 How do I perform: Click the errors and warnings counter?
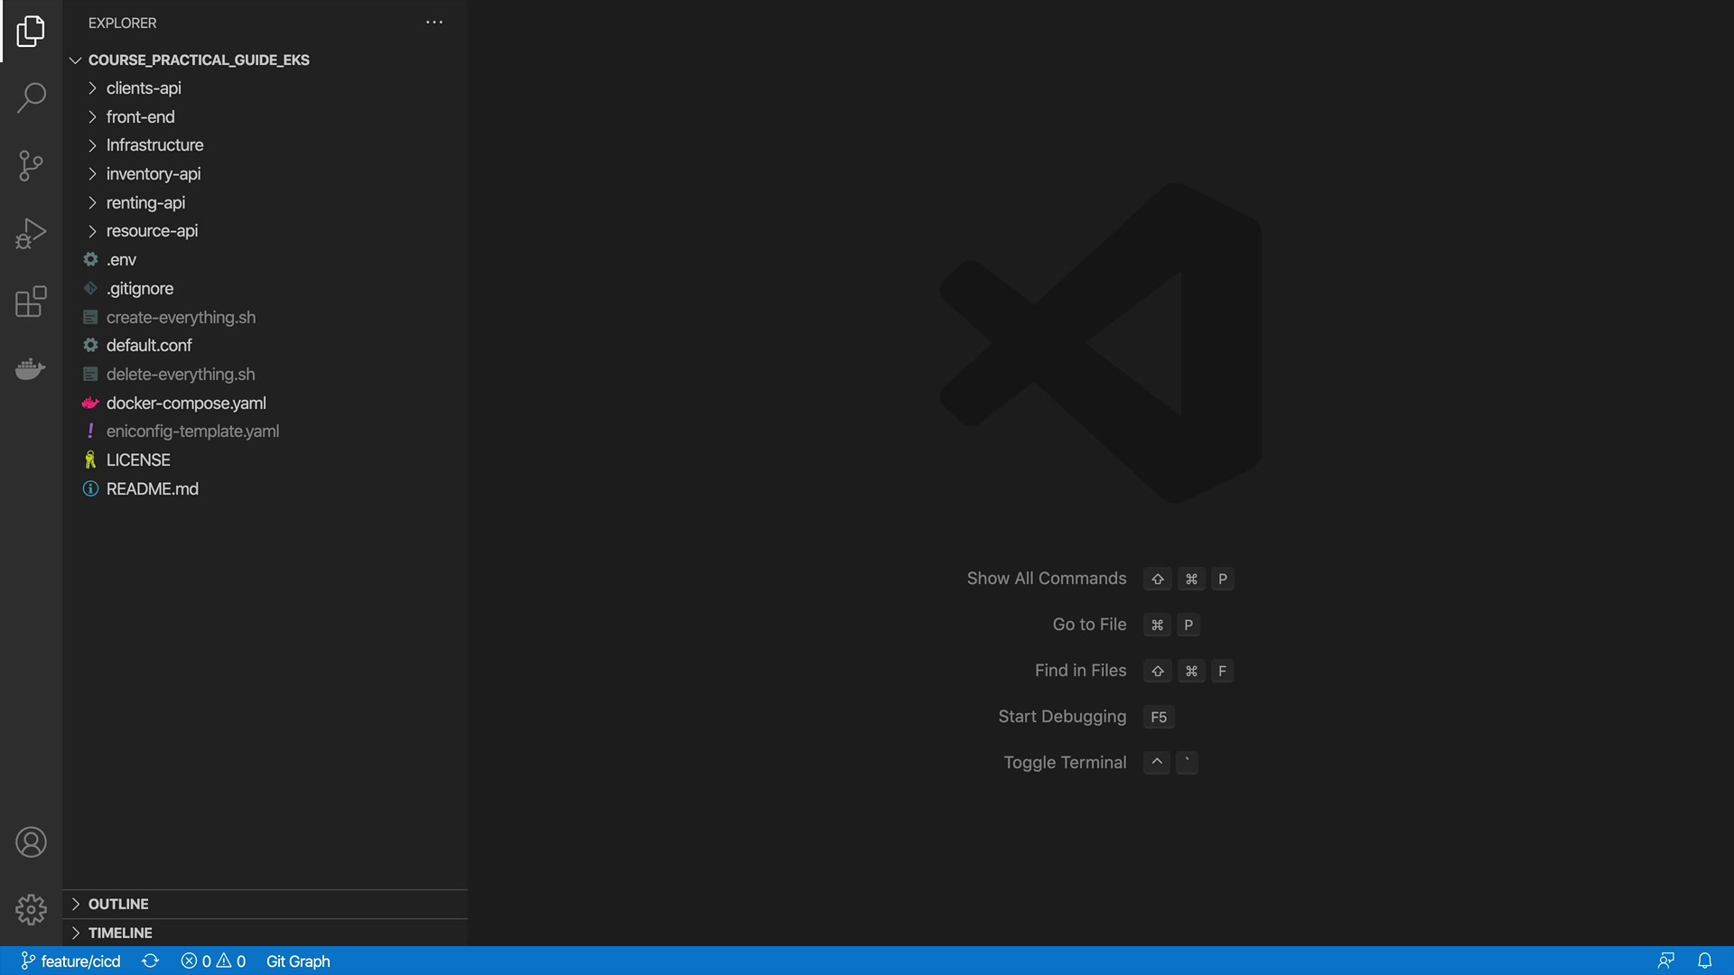[213, 961]
